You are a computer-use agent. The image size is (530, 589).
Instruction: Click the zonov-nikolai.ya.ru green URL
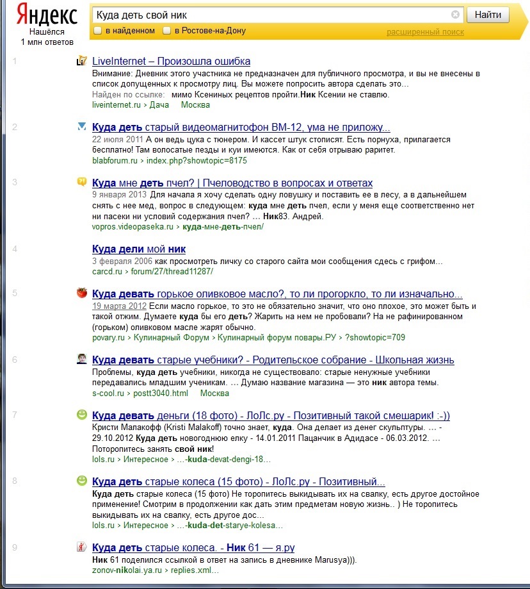point(127,570)
